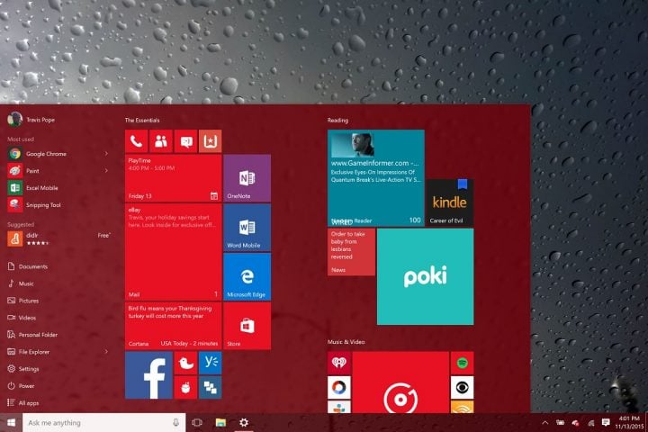Open Paint from Most used

58,171
